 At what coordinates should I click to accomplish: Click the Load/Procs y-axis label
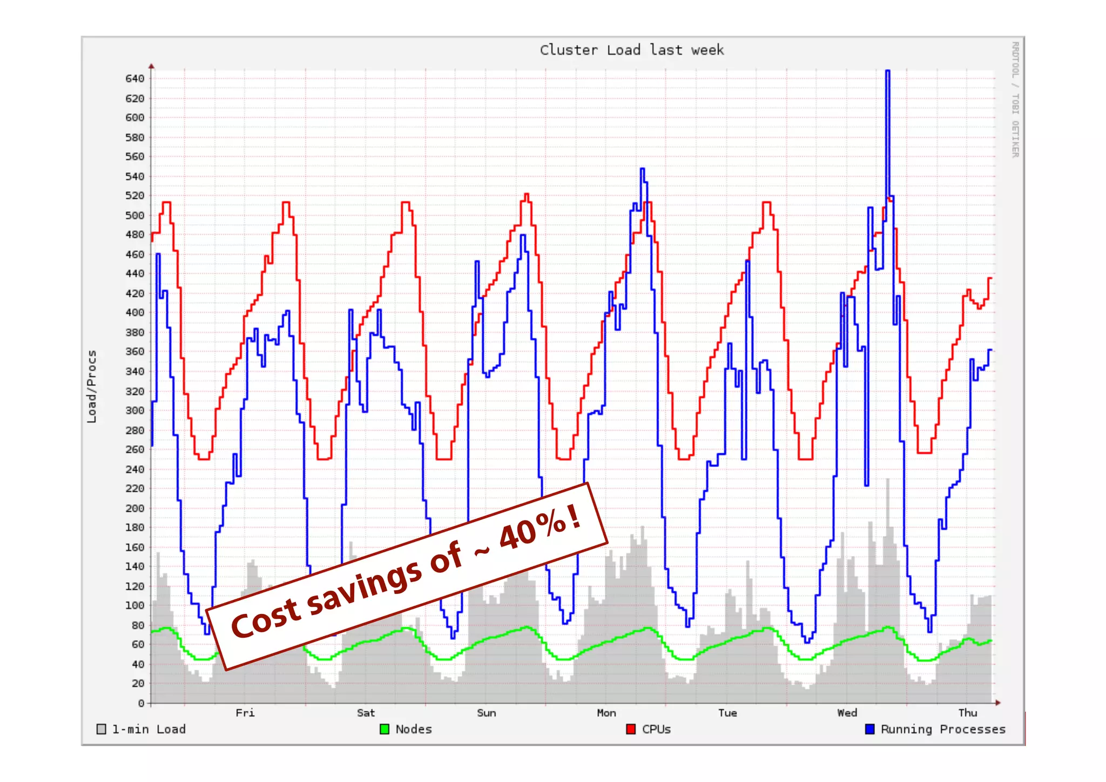92,386
